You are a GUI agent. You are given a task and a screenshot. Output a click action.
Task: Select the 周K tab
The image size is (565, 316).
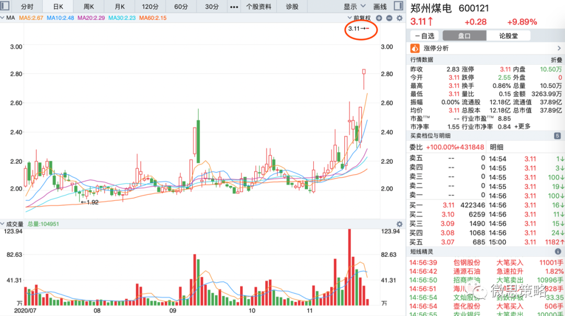click(89, 7)
